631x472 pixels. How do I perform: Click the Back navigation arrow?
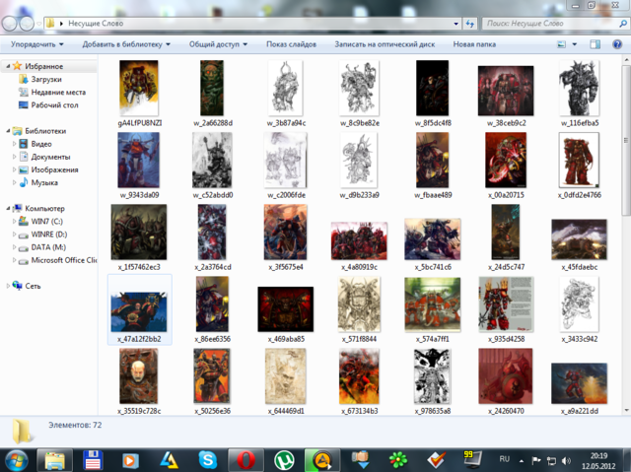(x=9, y=24)
